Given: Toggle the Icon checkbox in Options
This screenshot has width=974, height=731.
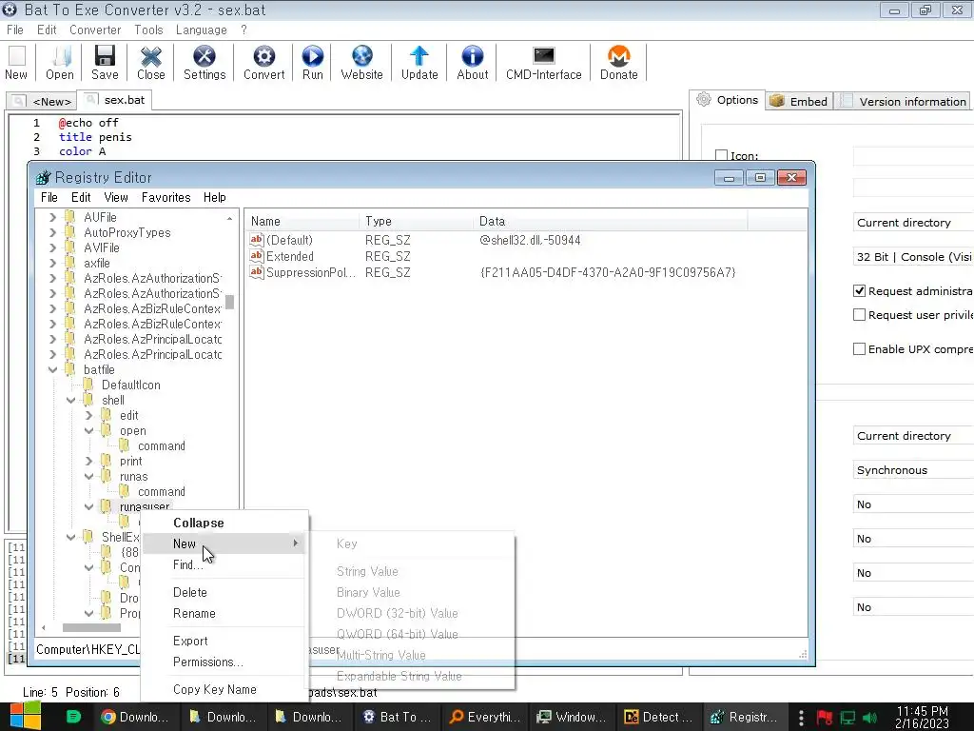Looking at the screenshot, I should pyautogui.click(x=721, y=155).
